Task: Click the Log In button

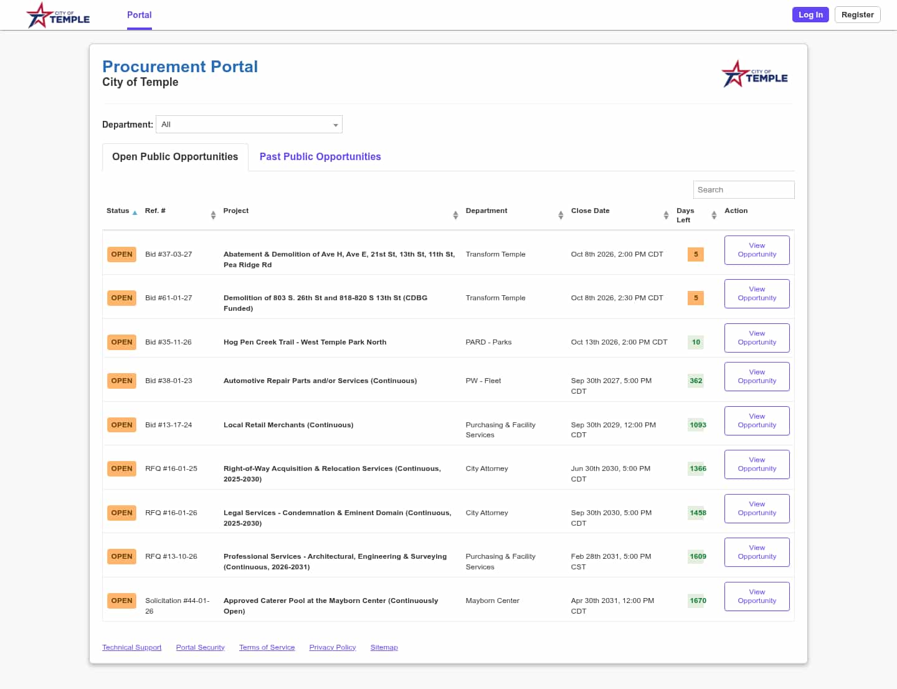Action: [x=810, y=15]
